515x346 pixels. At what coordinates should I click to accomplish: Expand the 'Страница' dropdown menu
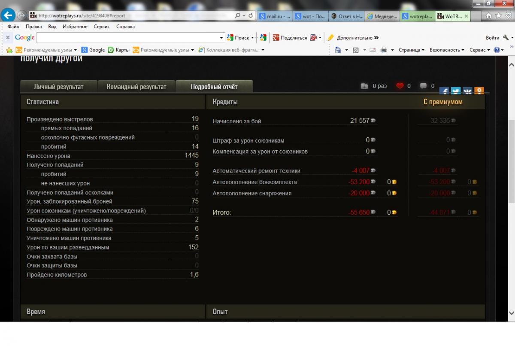[x=411, y=50]
